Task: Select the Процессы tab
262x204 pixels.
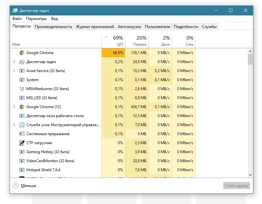Action: [x=22, y=26]
